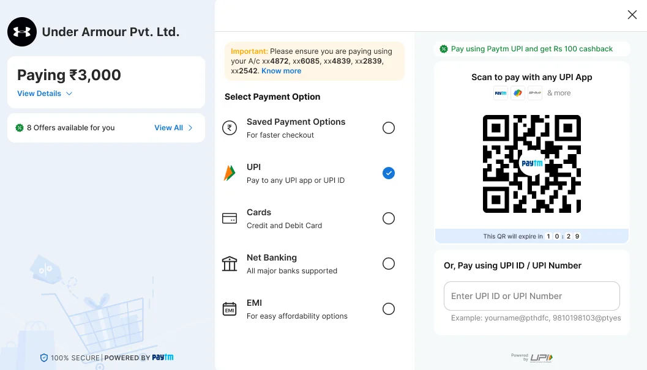Click 'Pay to any UPI app or UPI ID' text
Viewport: 647px width, 370px height.
(x=296, y=180)
